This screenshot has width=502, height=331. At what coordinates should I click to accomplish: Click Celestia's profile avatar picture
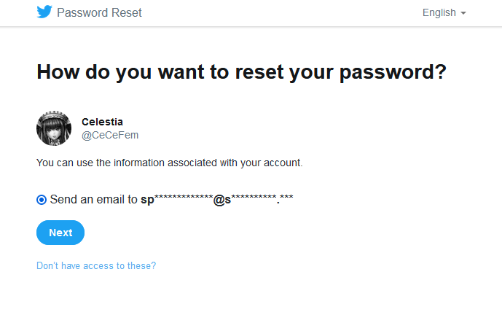pyautogui.click(x=54, y=129)
